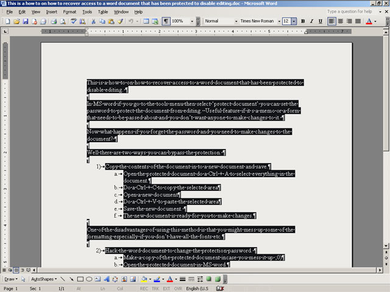This screenshot has height=292, width=390.
Task: Set Justify paragraph alignment
Action: (358, 21)
